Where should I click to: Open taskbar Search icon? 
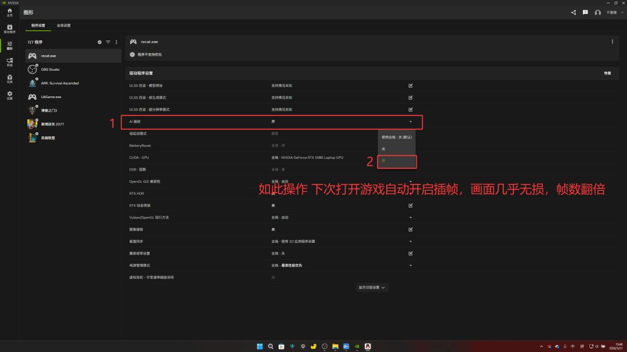coord(271,346)
